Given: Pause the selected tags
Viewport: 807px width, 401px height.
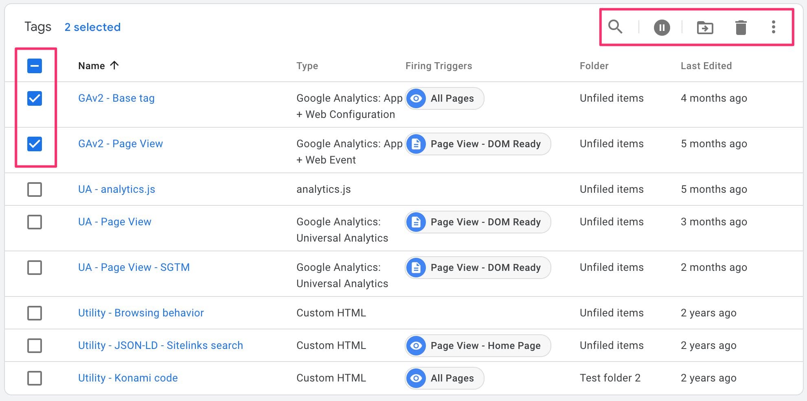Looking at the screenshot, I should [662, 28].
